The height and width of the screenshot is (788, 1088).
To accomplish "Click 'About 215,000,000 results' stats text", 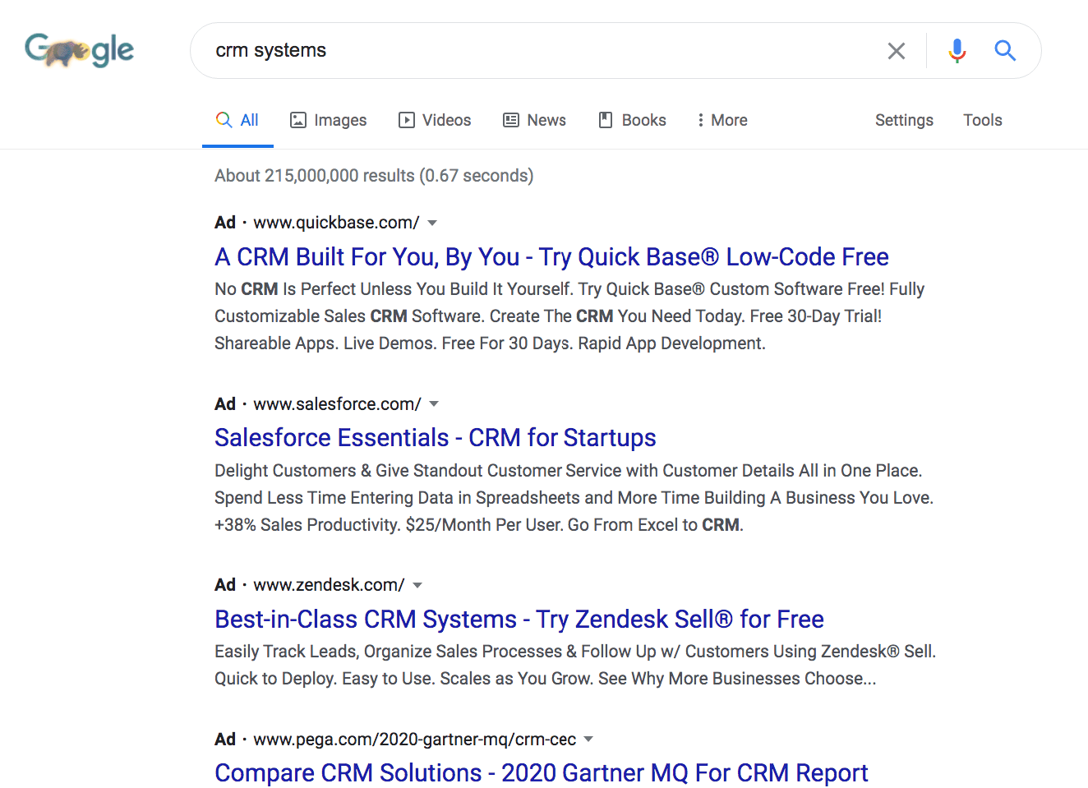I will [374, 176].
